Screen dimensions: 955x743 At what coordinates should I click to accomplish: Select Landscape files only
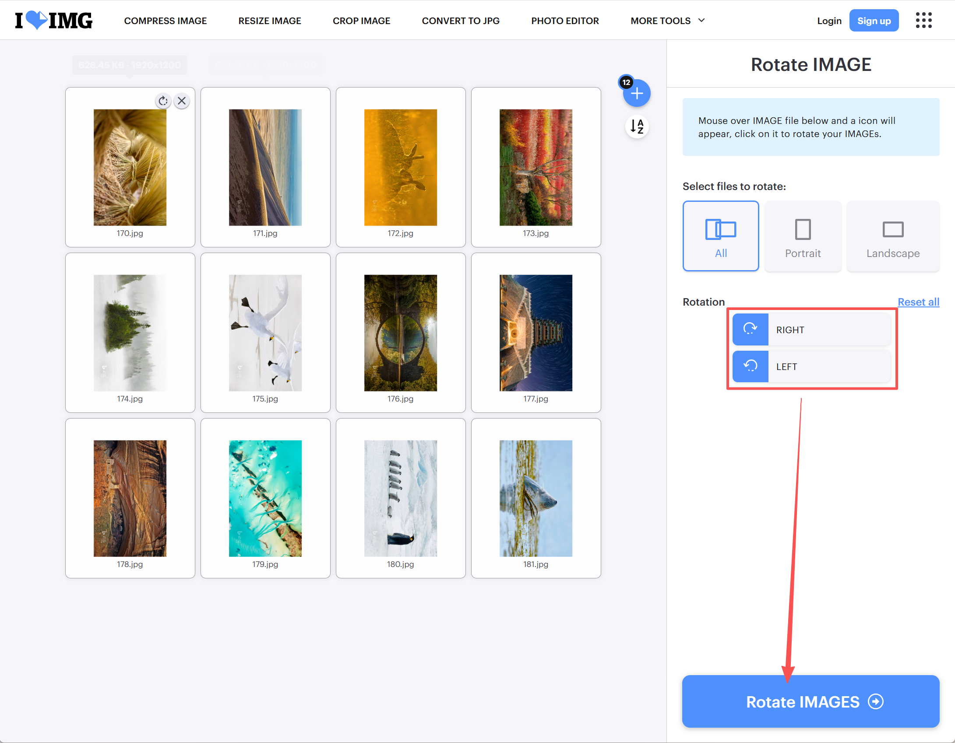coord(892,236)
